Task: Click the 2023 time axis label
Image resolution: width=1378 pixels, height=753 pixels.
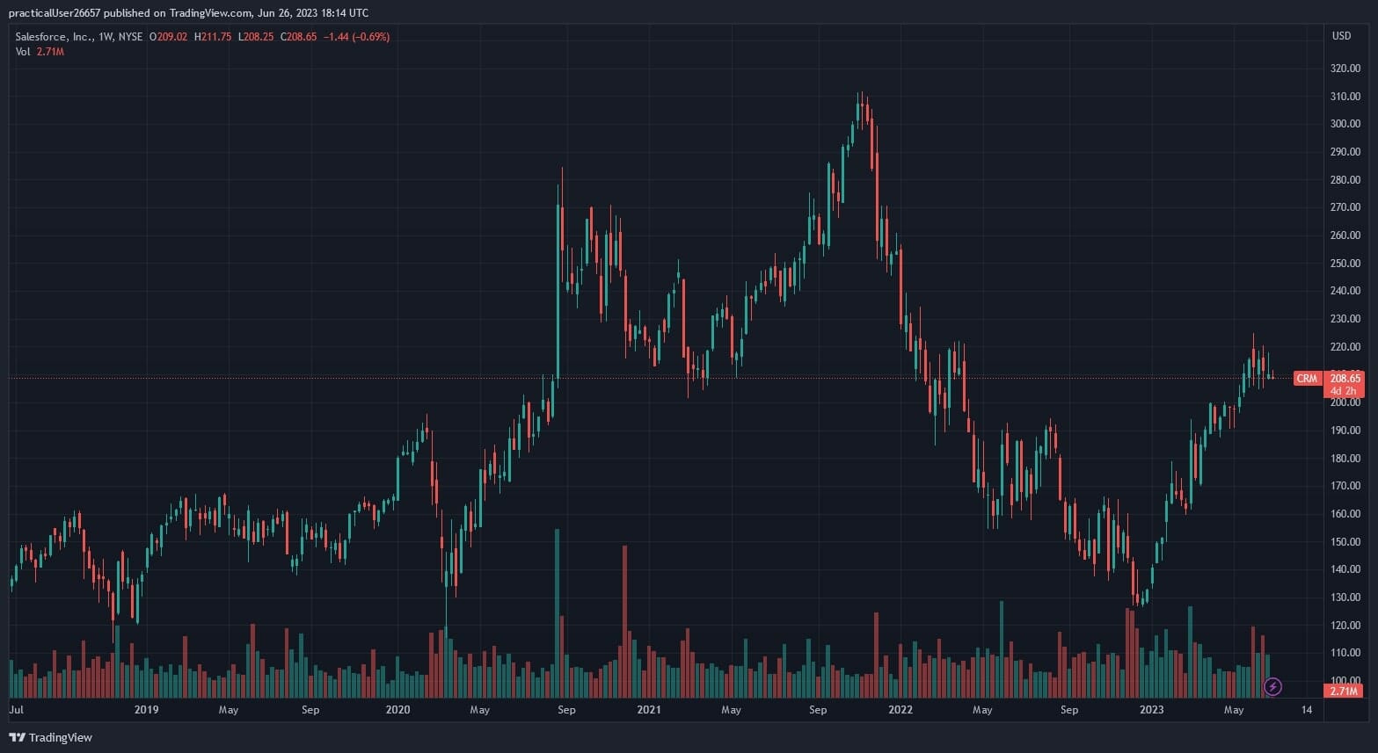Action: (x=1151, y=710)
